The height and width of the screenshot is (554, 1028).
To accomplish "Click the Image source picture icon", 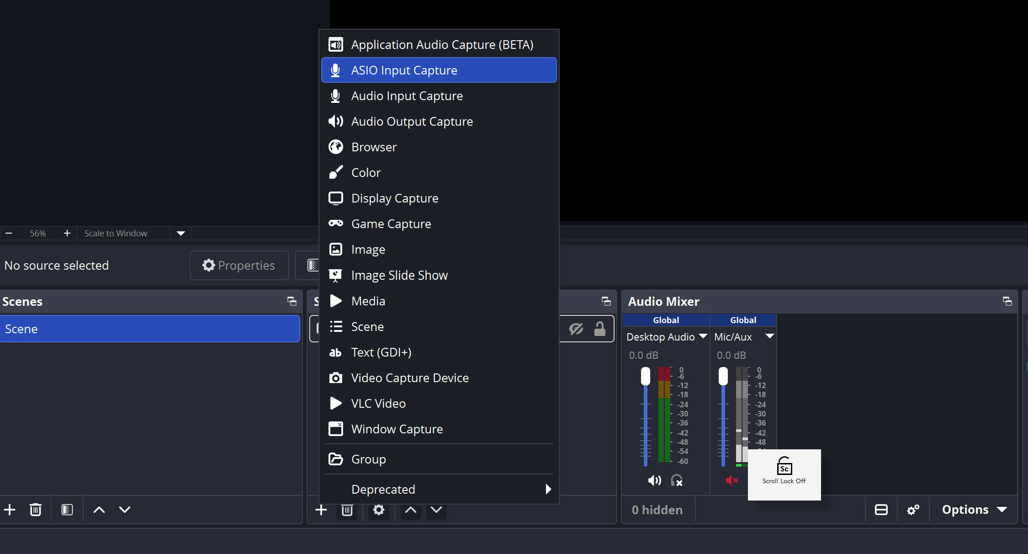I will (336, 249).
